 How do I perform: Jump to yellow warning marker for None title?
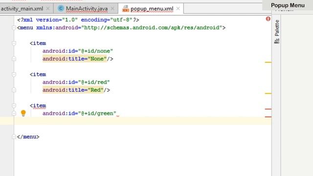coord(268,62)
